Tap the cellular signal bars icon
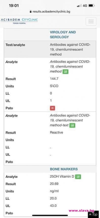Screen dimensions: 100x218 pos(79,6)
